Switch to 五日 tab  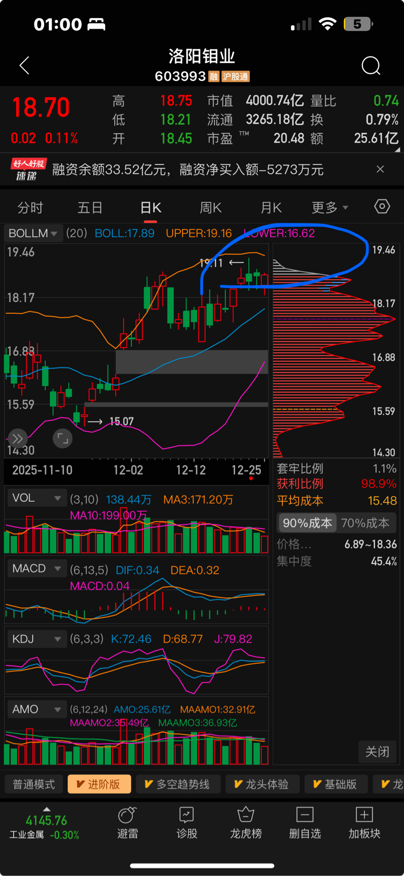[90, 208]
